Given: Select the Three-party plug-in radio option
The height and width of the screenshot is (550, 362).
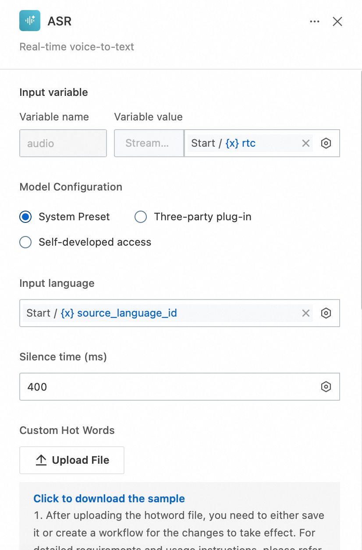Looking at the screenshot, I should pos(141,217).
